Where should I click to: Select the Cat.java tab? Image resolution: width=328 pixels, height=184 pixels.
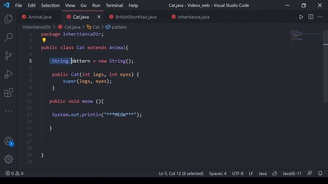click(81, 17)
